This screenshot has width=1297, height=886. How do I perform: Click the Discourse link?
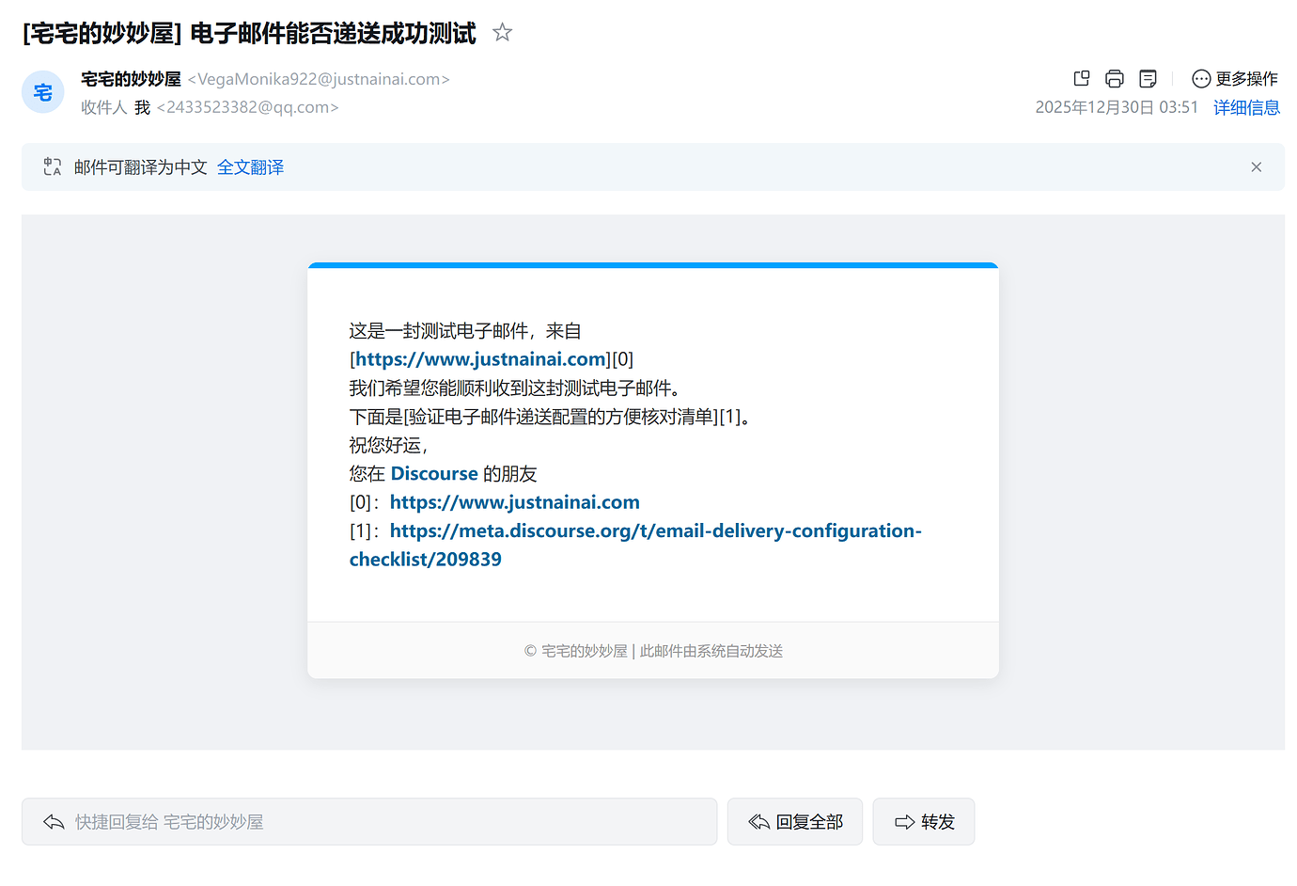point(434,474)
